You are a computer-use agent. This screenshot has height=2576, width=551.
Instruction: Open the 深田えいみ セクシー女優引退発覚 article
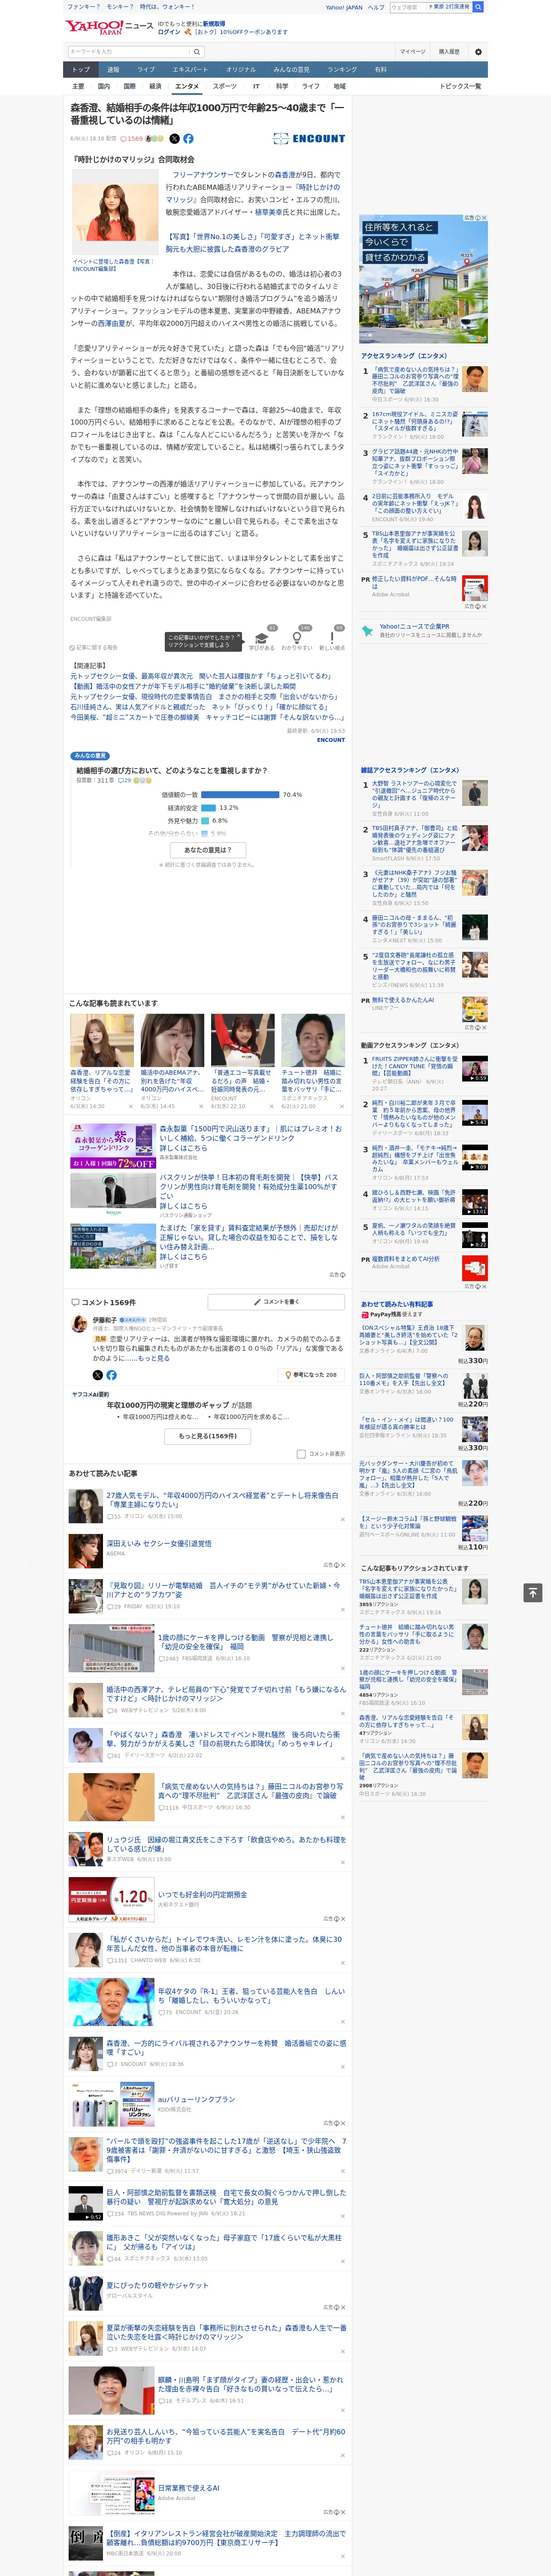[x=159, y=1543]
